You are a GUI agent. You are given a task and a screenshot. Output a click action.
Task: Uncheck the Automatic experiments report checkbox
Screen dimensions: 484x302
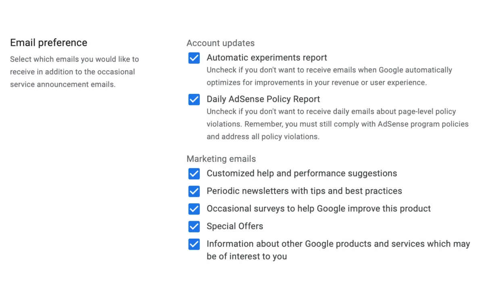click(194, 58)
